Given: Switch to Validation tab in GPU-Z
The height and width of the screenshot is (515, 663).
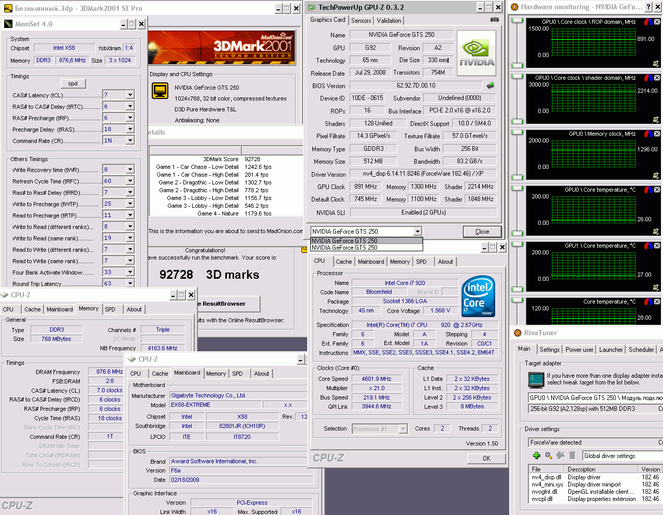Looking at the screenshot, I should click(389, 21).
